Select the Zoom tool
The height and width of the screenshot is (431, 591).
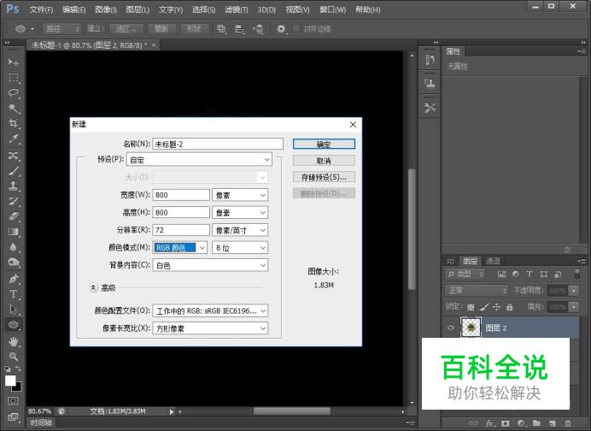(13, 357)
